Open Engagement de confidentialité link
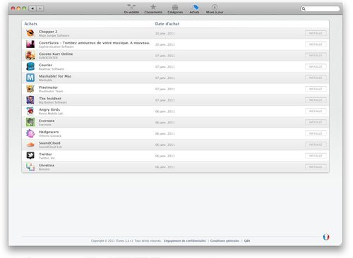353x258 pixels. point(185,240)
